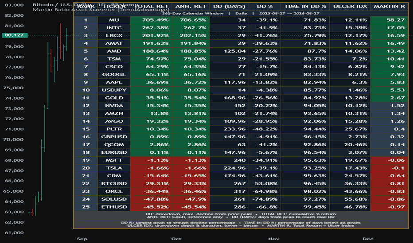Select the Oct label on time axis
The image size is (413, 243).
[x=176, y=239]
